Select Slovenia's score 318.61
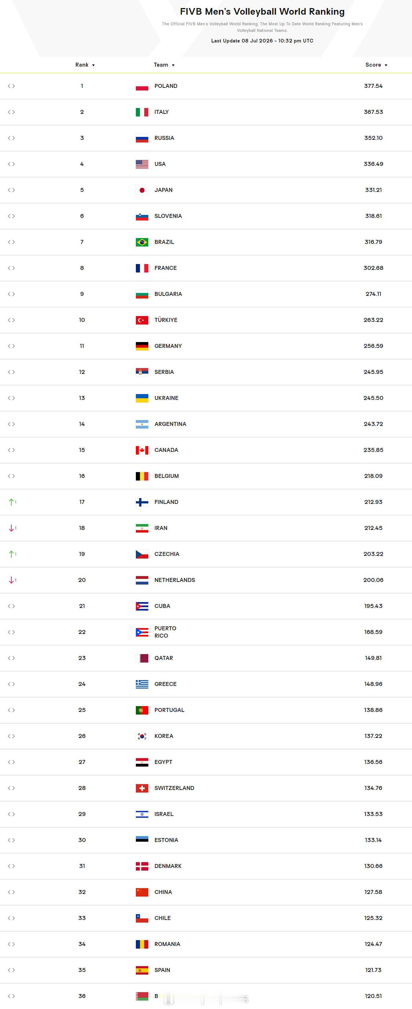The width and height of the screenshot is (412, 1009). 373,216
